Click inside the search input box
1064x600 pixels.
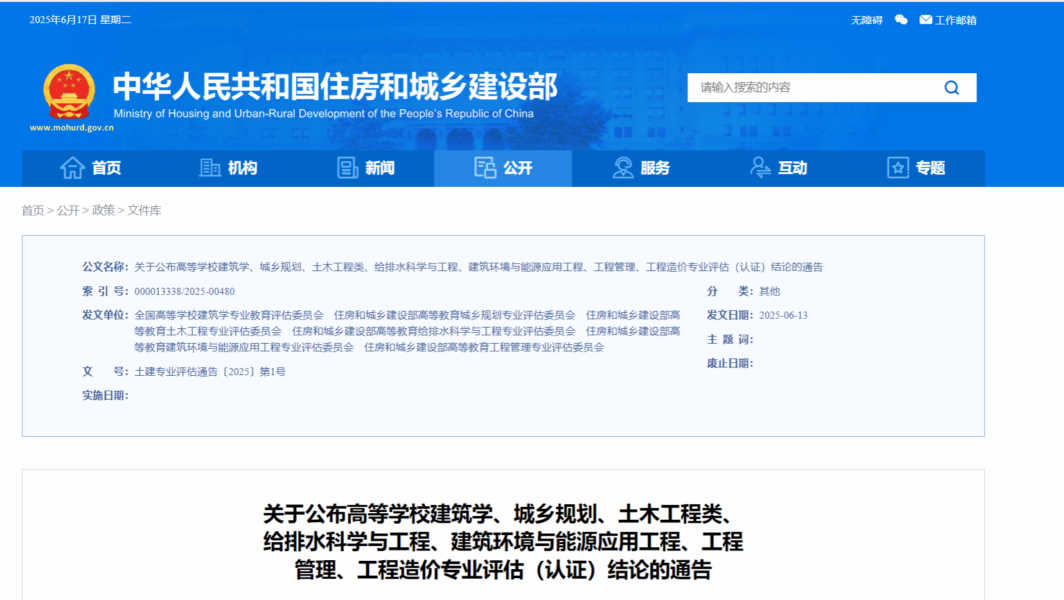tap(803, 87)
